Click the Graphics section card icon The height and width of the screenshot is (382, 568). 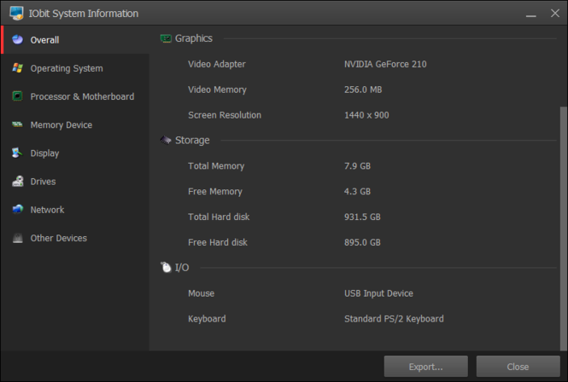tap(166, 38)
